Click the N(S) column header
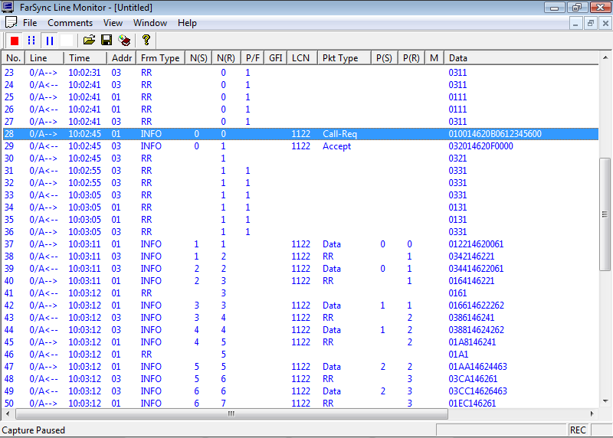Screen dimensions: 613x438 coord(198,58)
